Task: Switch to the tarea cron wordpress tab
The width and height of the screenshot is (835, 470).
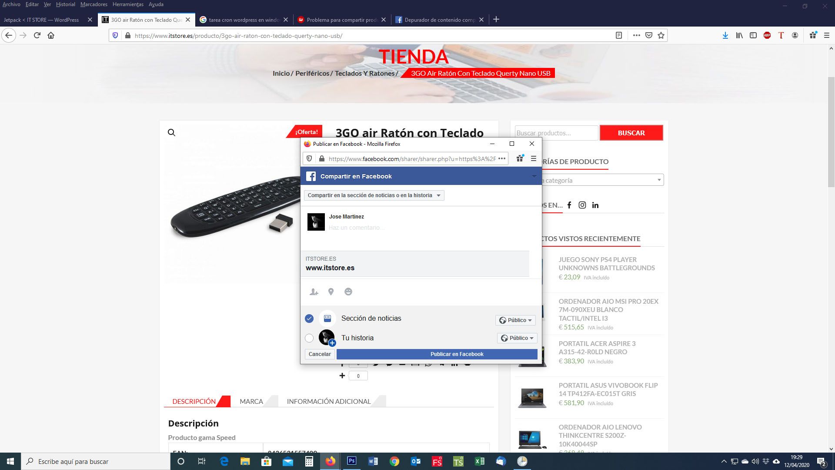Action: 244,20
